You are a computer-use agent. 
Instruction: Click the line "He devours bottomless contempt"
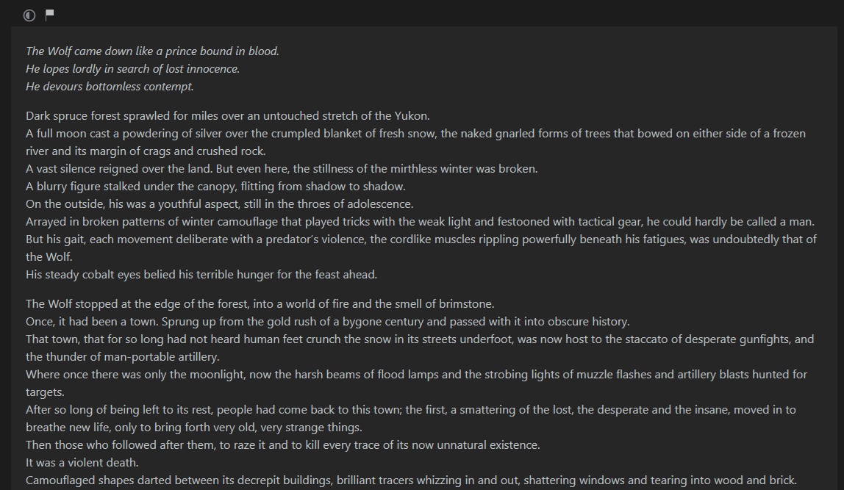coord(110,87)
